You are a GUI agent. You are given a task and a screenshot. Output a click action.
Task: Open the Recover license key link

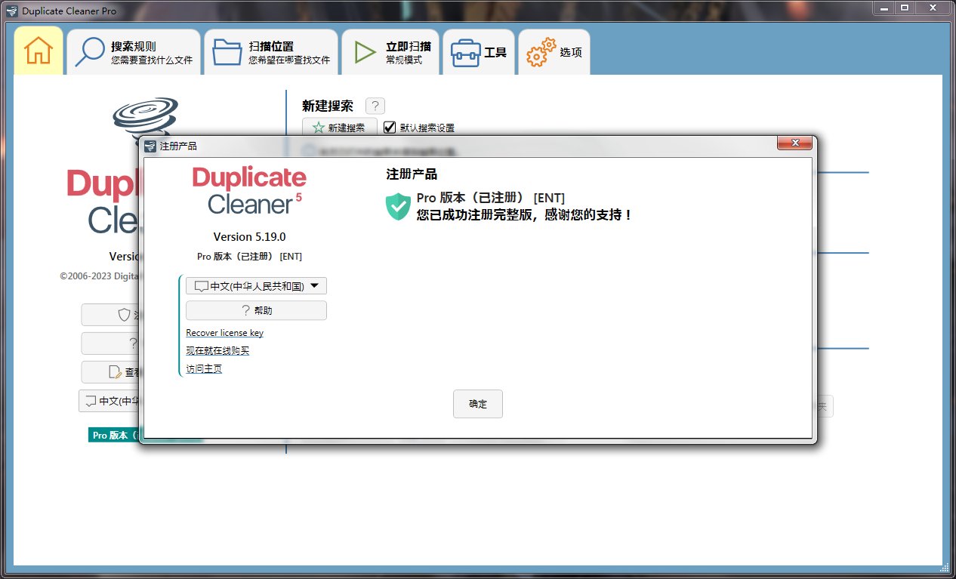224,333
